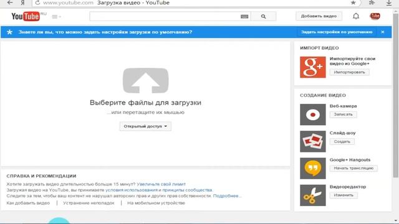Click the browser address bar URL
This screenshot has width=399, height=224.
tap(68, 2)
